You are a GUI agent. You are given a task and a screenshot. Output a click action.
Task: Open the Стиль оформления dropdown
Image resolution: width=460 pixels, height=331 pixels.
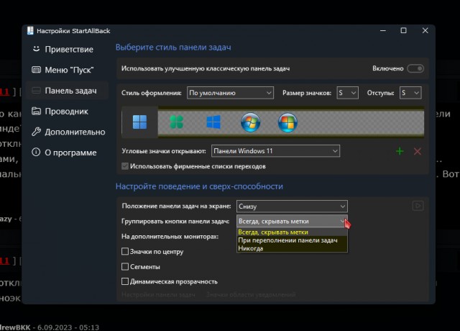pyautogui.click(x=230, y=93)
